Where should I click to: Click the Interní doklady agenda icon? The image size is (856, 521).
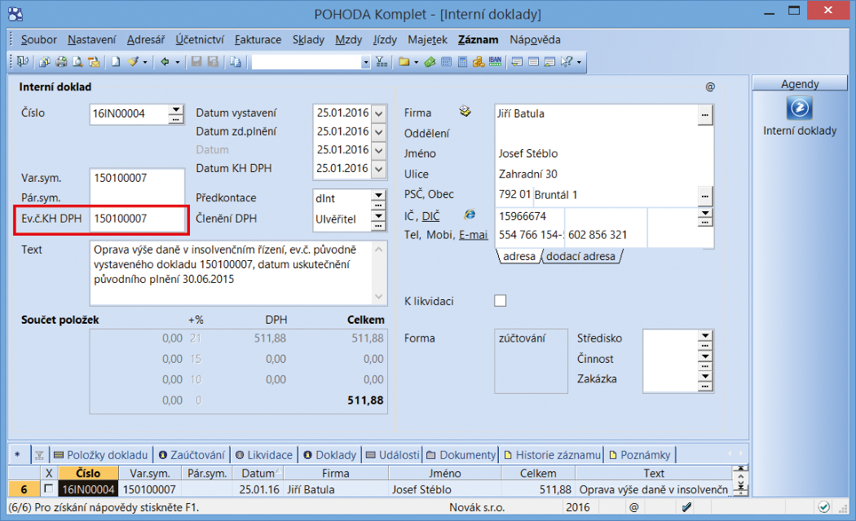(799, 108)
